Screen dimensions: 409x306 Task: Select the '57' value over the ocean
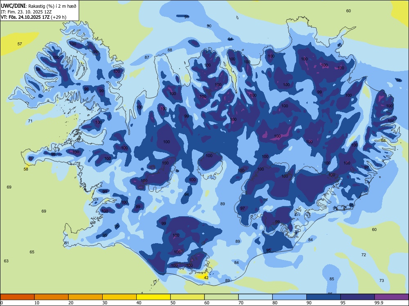coord(20,44)
